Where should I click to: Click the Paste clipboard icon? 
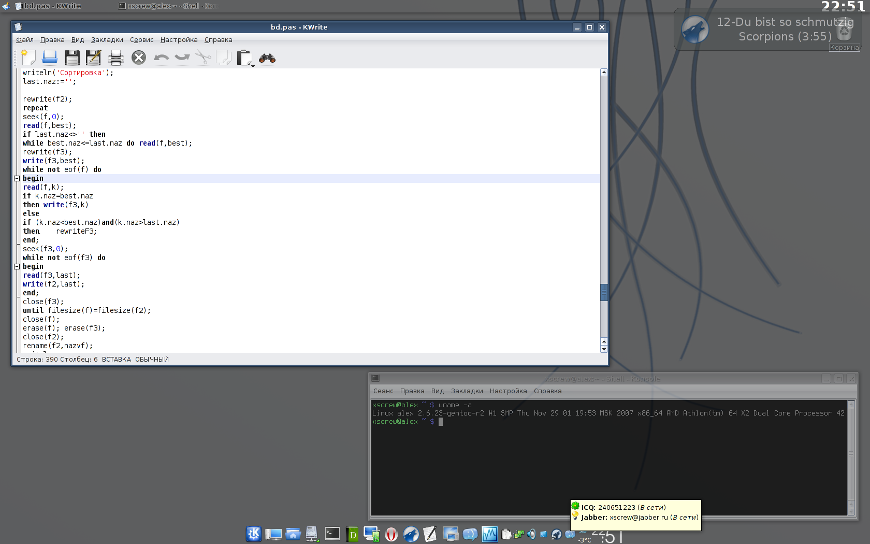243,58
